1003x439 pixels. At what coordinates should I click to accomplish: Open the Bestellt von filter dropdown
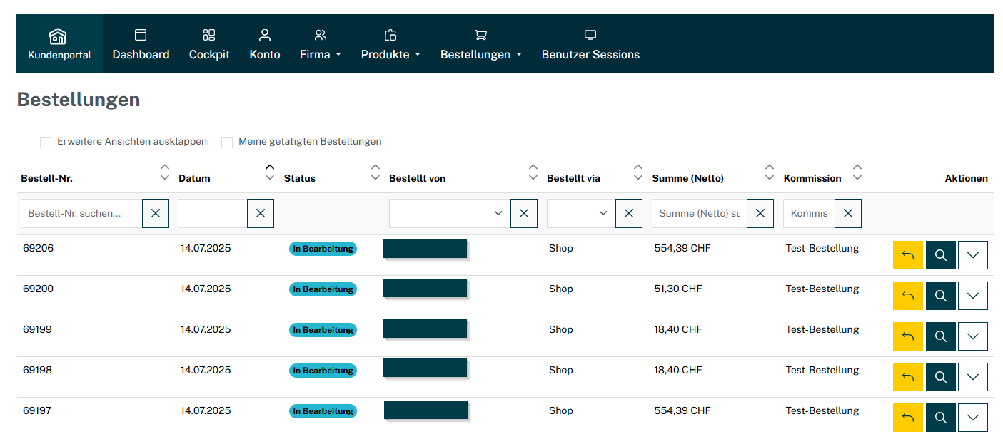click(448, 213)
